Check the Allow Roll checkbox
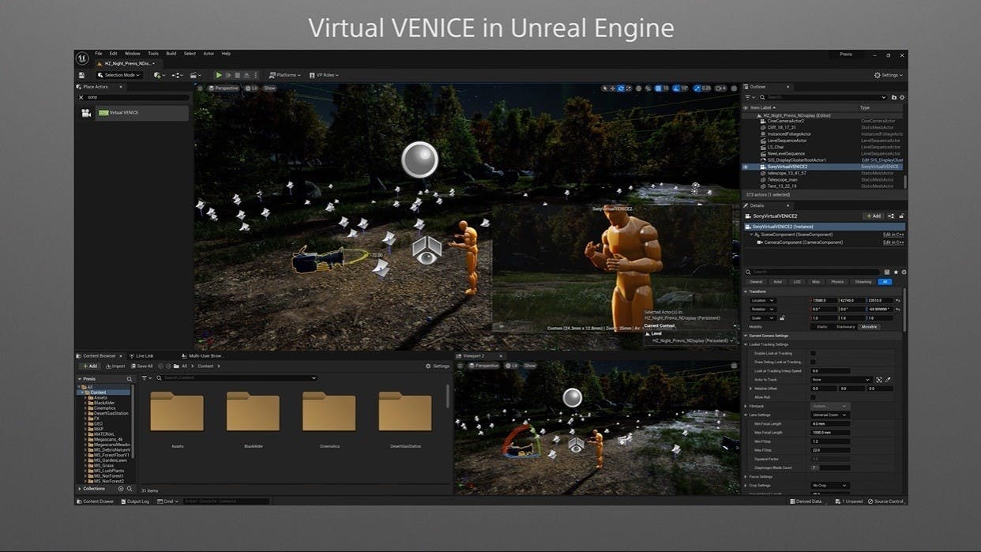The height and width of the screenshot is (552, 981). (813, 397)
